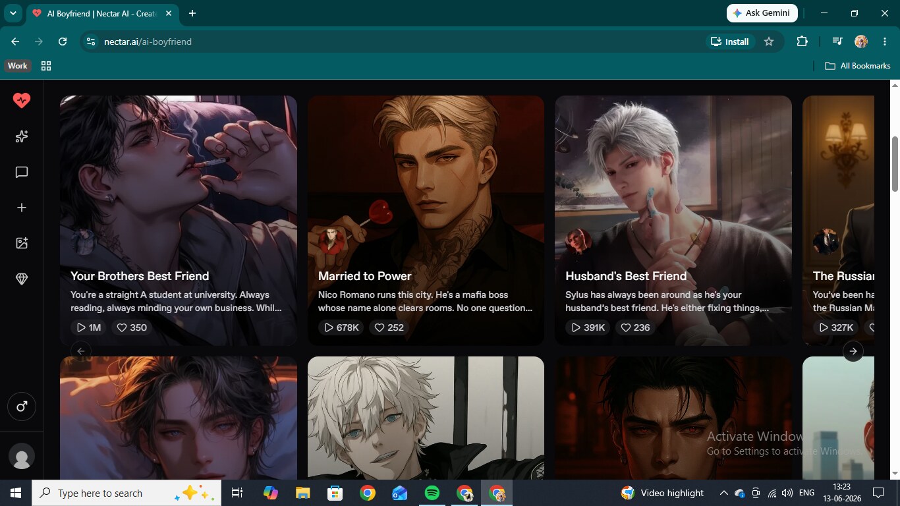View site information icon in address bar
Viewport: 900px width, 506px height.
[x=92, y=42]
